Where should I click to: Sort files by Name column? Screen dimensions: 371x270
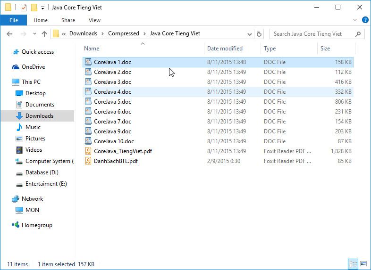pos(92,49)
